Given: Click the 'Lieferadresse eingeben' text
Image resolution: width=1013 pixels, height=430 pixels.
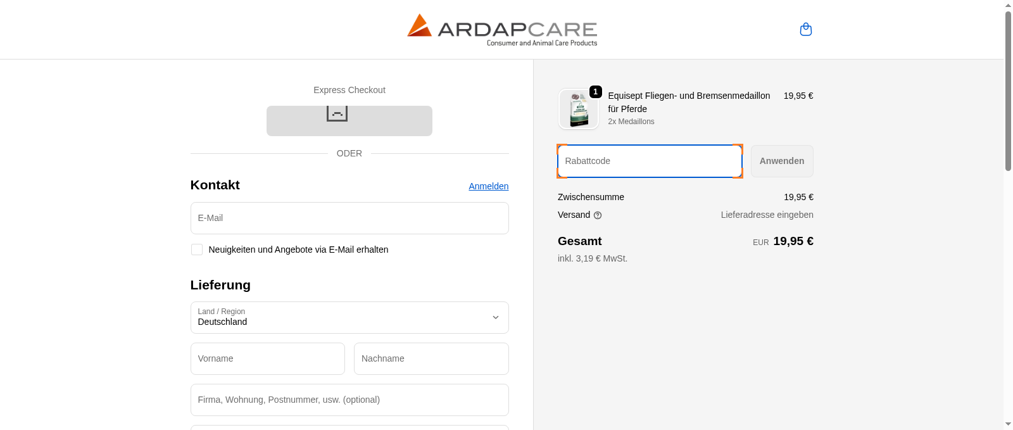Looking at the screenshot, I should [x=767, y=215].
